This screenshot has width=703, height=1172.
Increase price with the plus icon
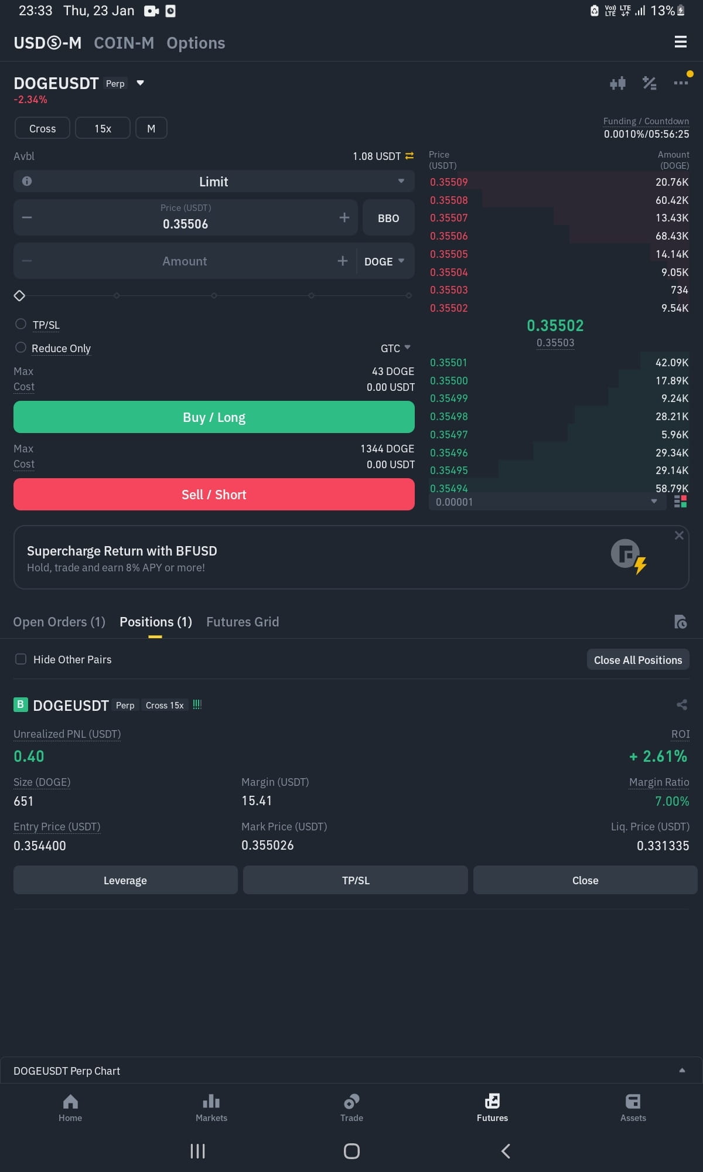click(344, 217)
